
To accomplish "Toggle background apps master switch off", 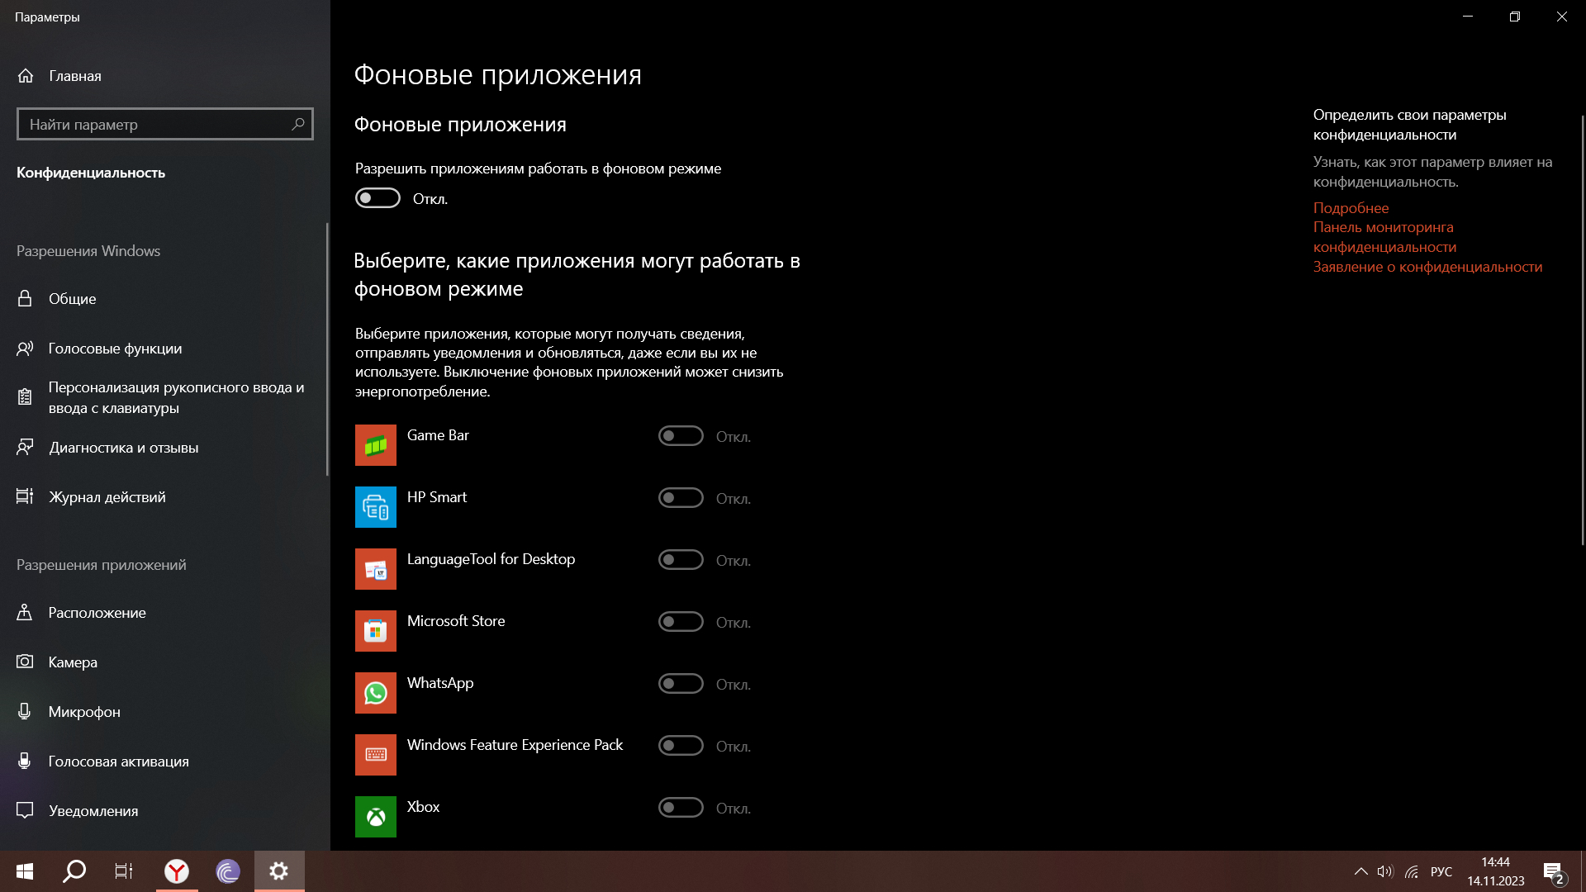I will point(378,198).
